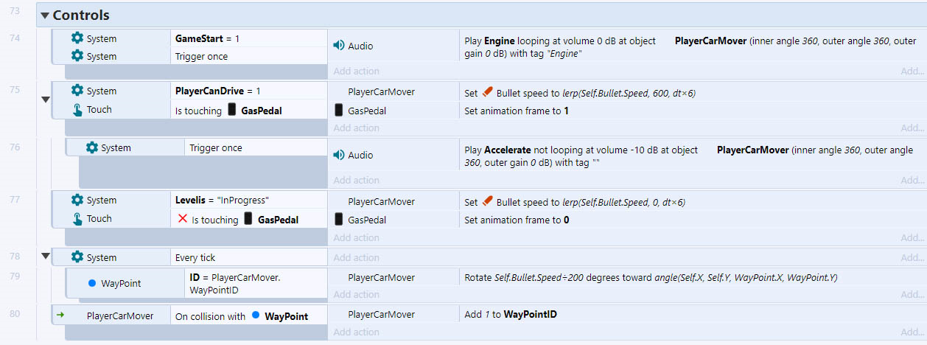The height and width of the screenshot is (345, 927).
Task: Click the Controls group title
Action: click(x=81, y=15)
